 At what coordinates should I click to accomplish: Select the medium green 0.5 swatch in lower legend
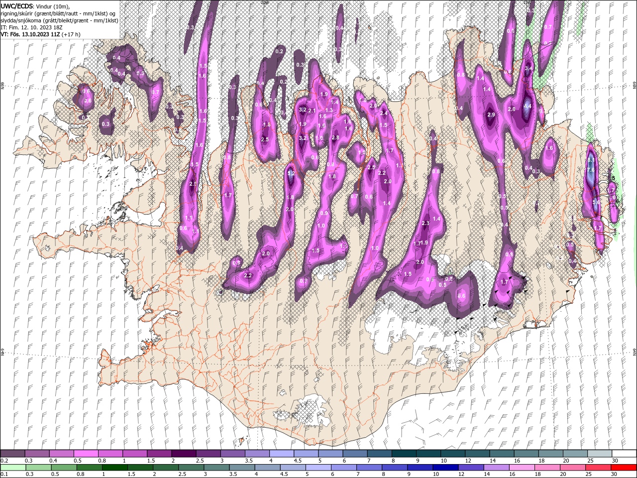(64, 468)
